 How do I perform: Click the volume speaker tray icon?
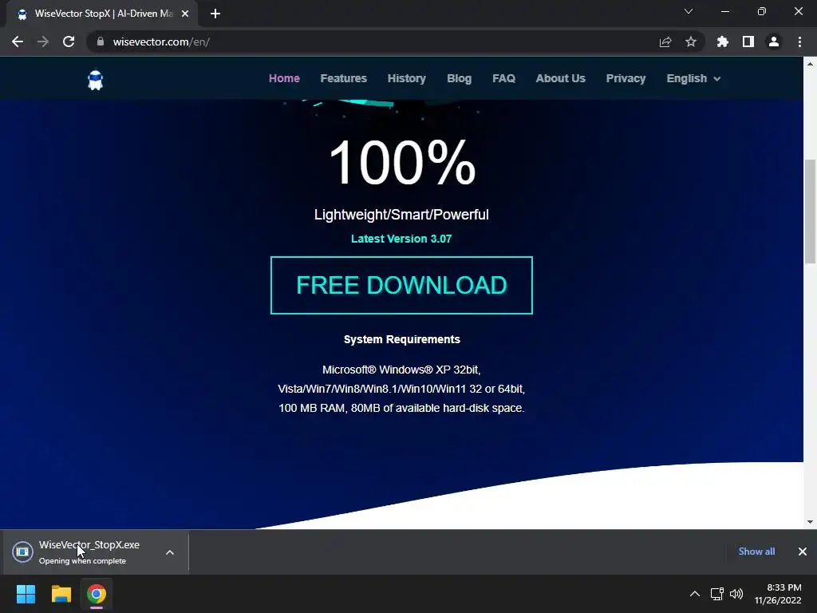(x=736, y=594)
